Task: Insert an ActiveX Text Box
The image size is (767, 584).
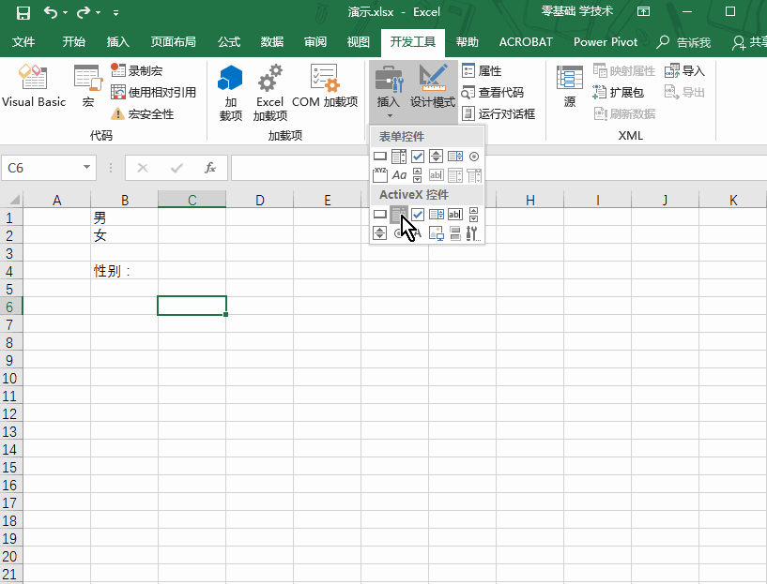Action: (x=455, y=214)
